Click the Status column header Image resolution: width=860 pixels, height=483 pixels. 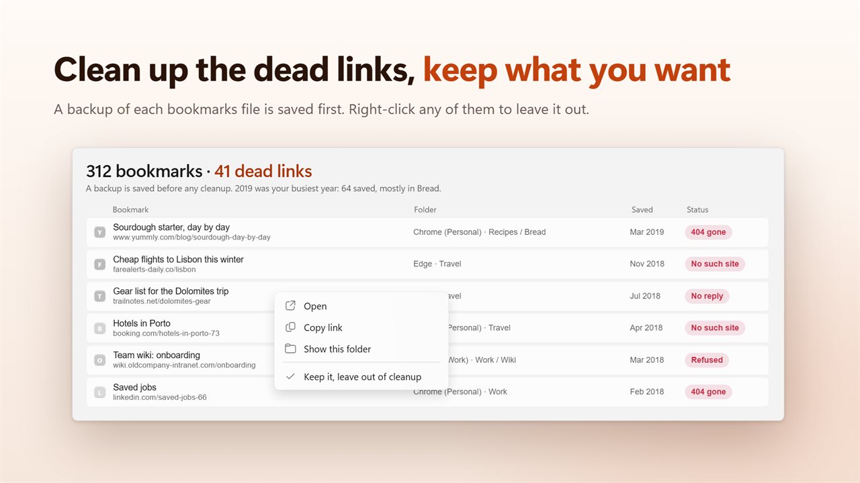tap(697, 209)
